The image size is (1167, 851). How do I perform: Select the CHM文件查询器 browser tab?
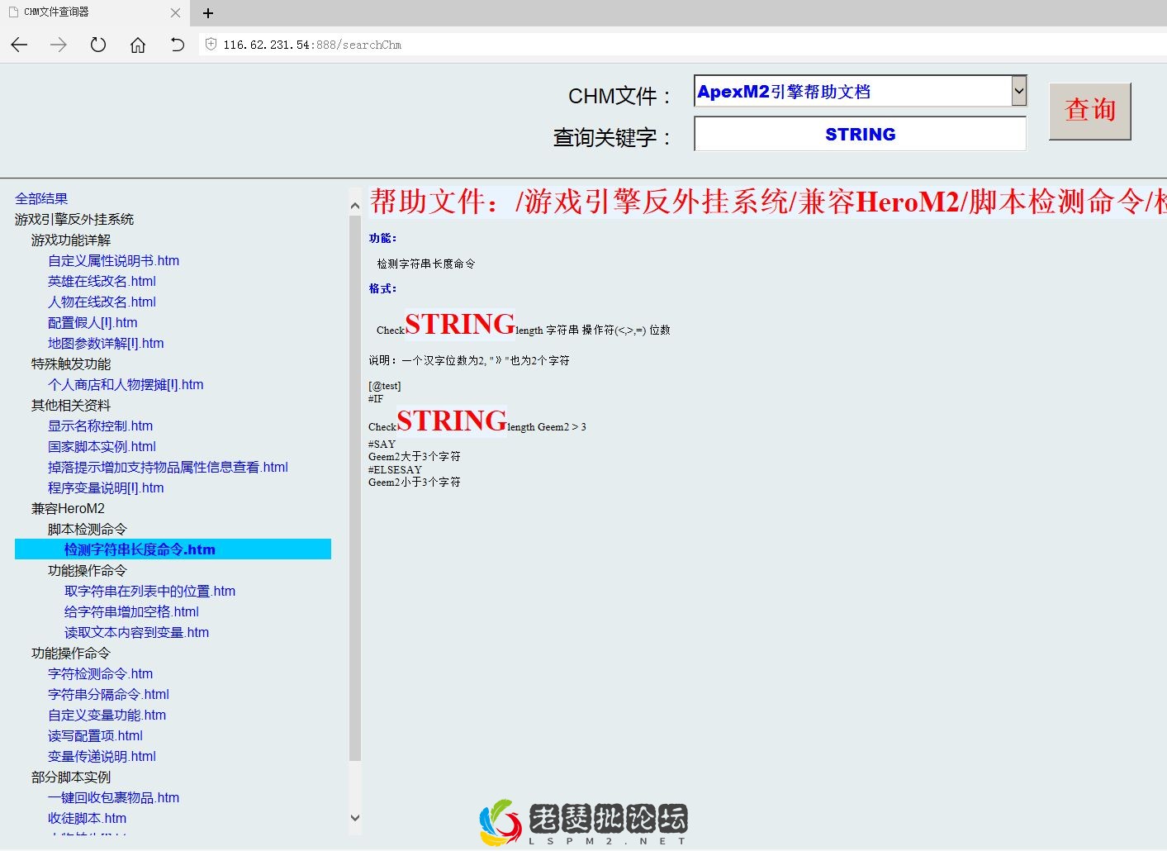(x=94, y=12)
